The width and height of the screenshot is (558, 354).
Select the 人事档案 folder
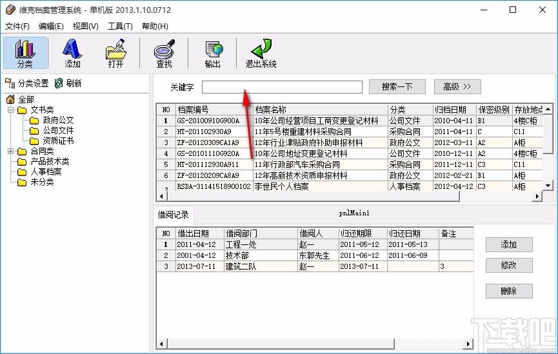(x=40, y=172)
